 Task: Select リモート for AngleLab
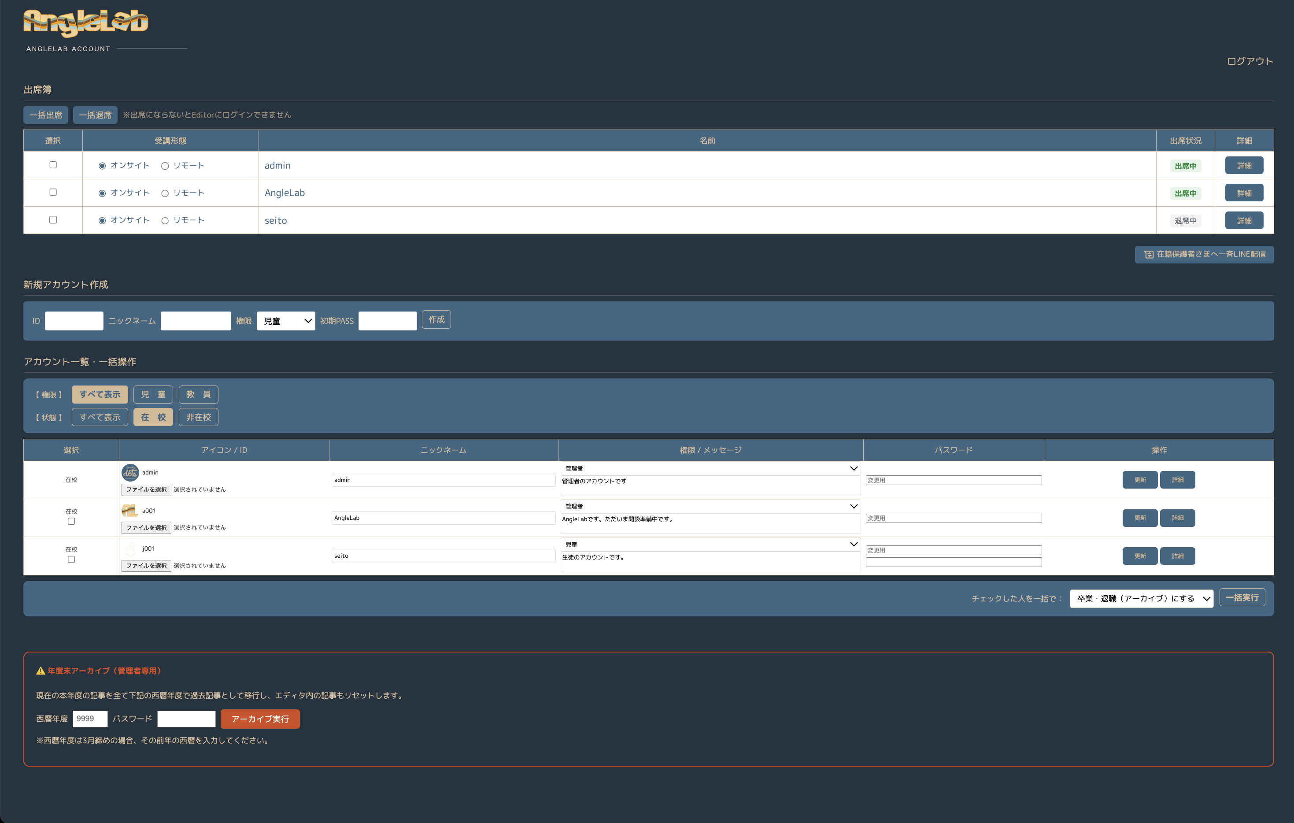(165, 193)
